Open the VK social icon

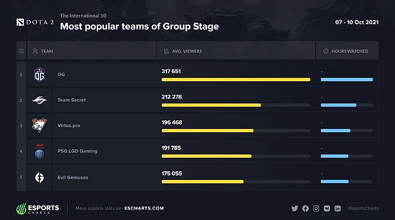click(x=327, y=208)
